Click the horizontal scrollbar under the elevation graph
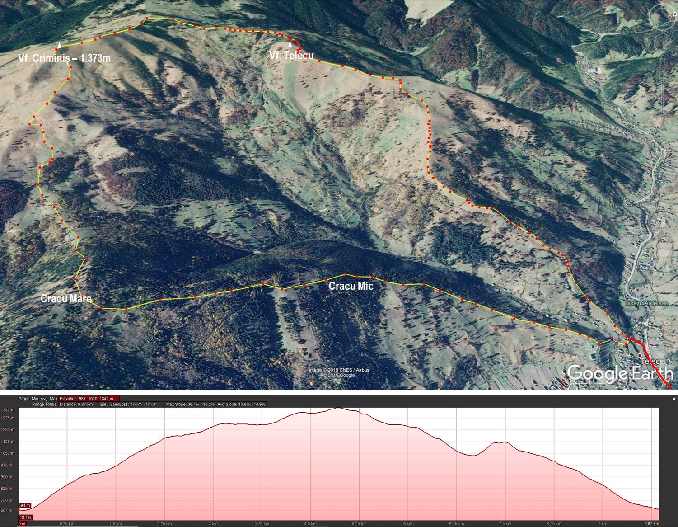 [77, 526]
